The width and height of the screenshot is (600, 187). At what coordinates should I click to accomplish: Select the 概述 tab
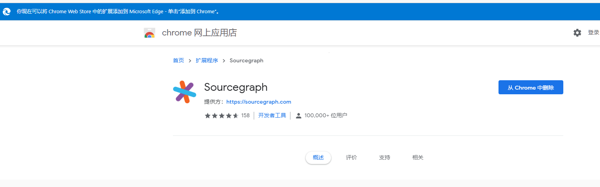click(x=318, y=157)
